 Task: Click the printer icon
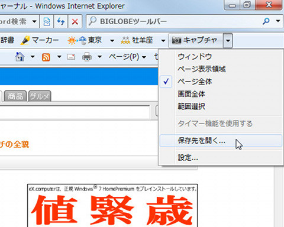pos(87,57)
